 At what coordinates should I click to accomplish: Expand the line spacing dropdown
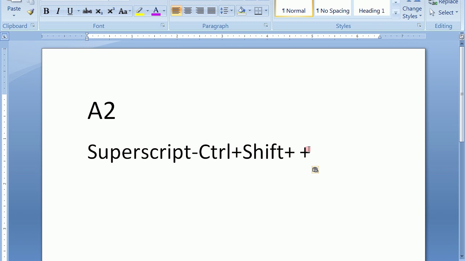point(231,11)
